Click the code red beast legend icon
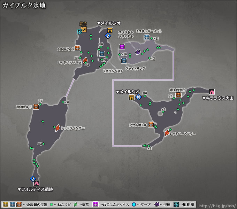237x209 pixels. pyautogui.click(x=157, y=204)
